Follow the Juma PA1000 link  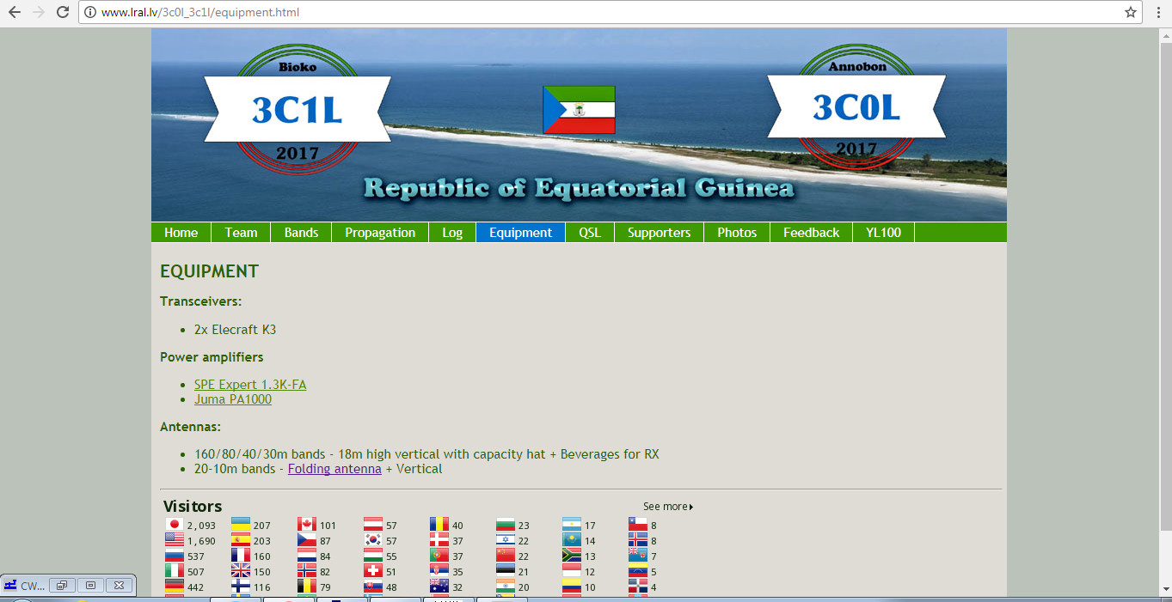pyautogui.click(x=232, y=399)
